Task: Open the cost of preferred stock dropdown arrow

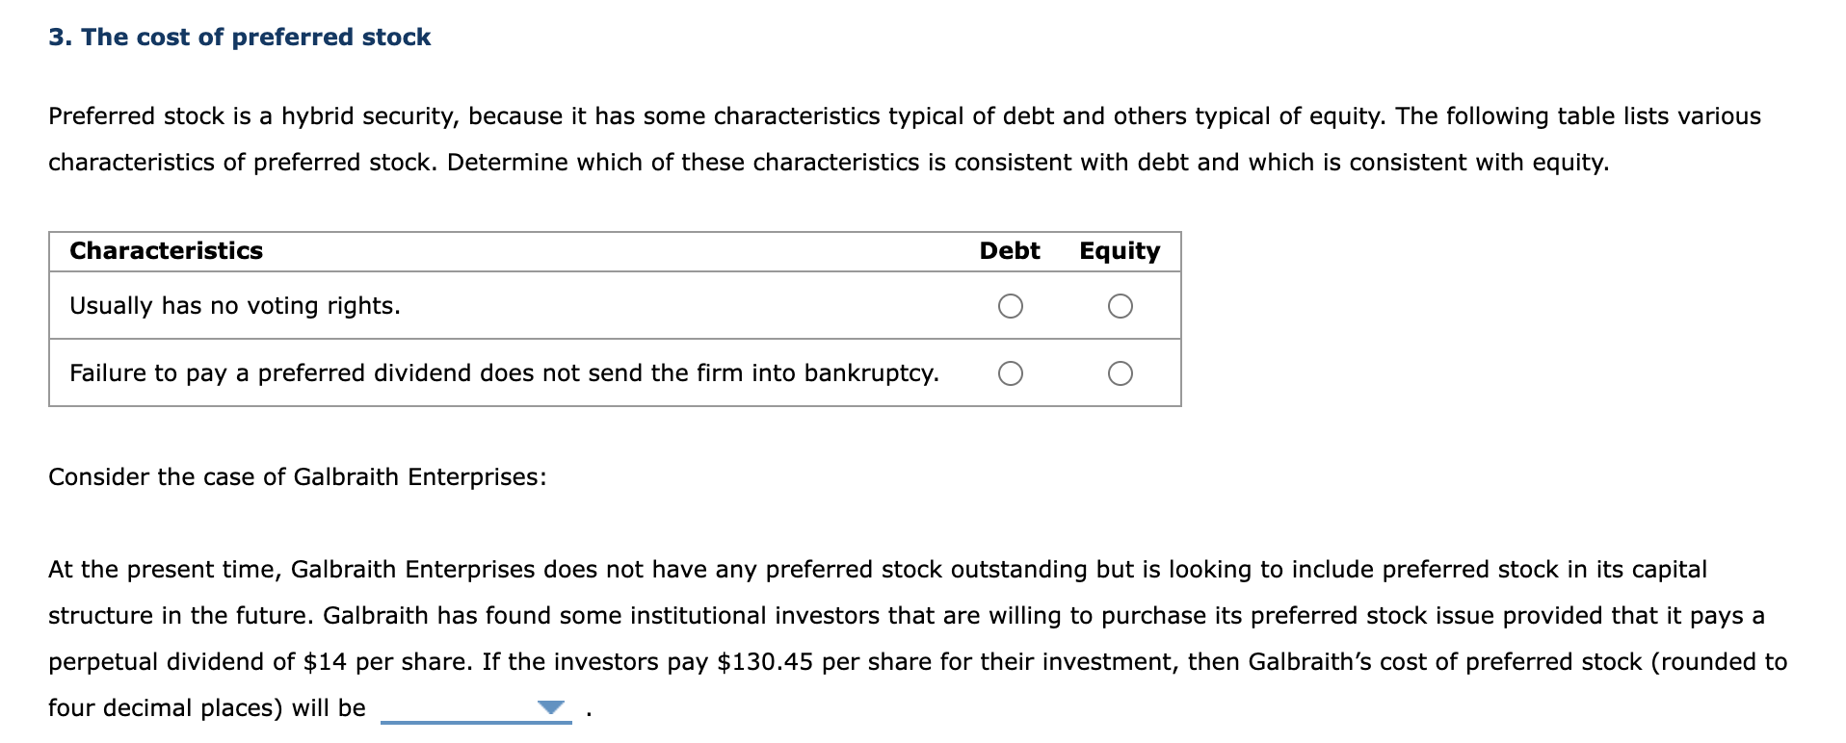Action: click(551, 708)
